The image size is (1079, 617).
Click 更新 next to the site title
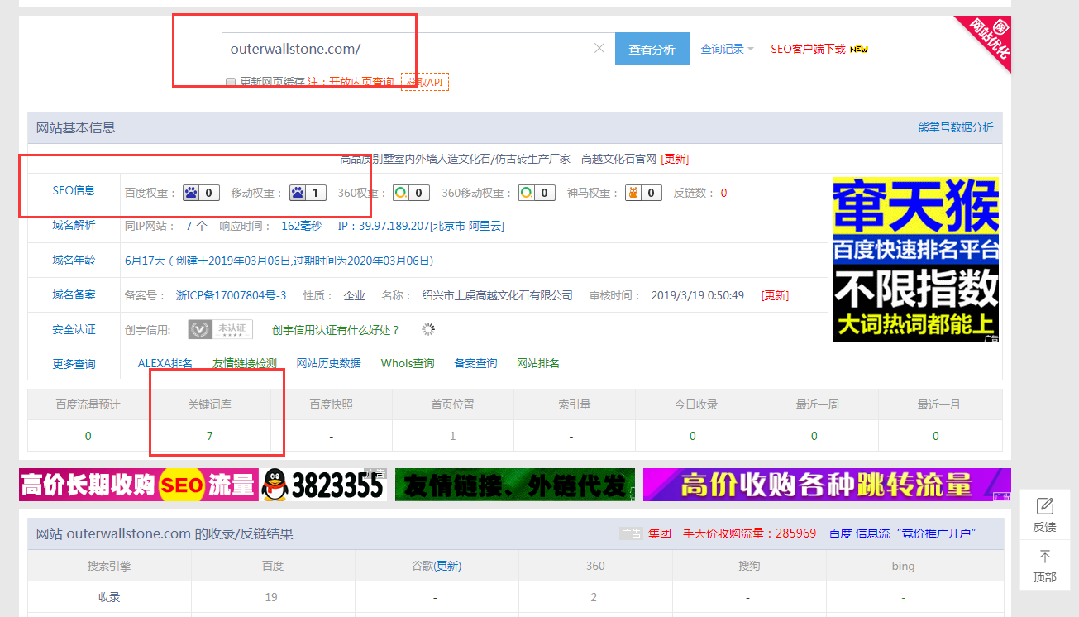(675, 159)
